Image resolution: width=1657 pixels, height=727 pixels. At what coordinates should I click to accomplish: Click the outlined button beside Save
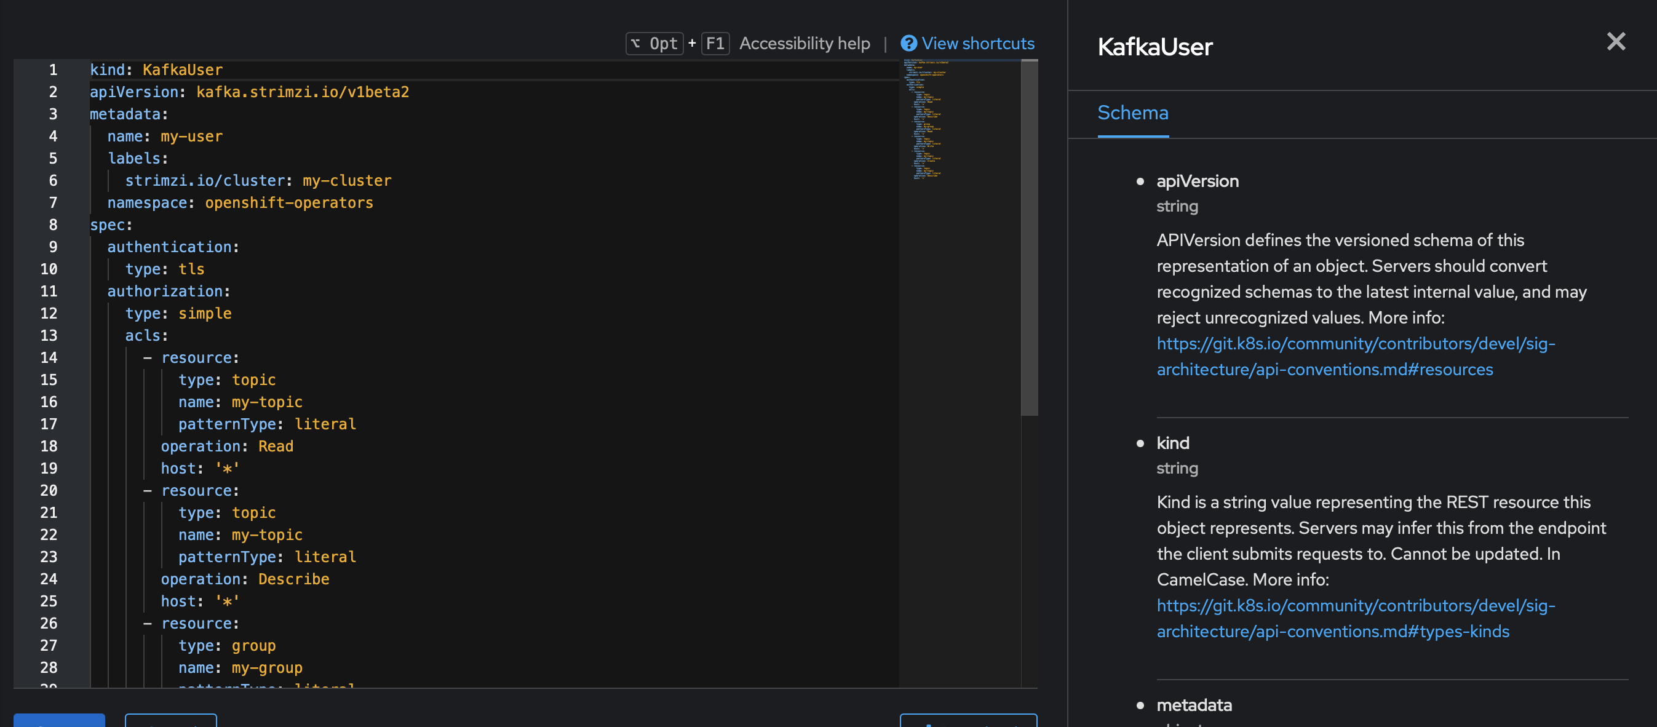[x=170, y=722]
